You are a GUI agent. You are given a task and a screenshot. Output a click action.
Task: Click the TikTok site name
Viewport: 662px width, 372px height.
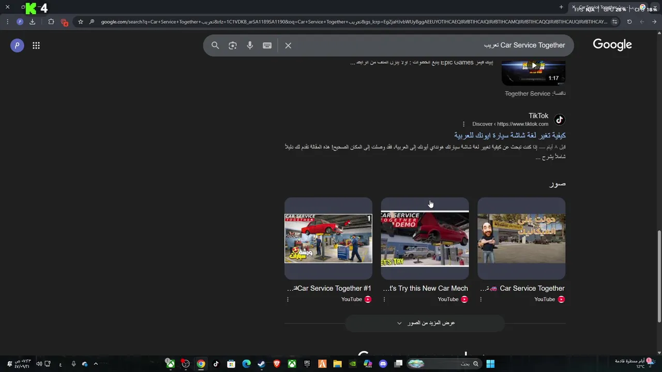(x=538, y=116)
